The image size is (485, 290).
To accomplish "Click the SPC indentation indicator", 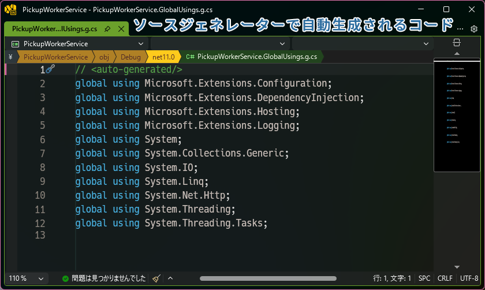I will click(x=424, y=278).
